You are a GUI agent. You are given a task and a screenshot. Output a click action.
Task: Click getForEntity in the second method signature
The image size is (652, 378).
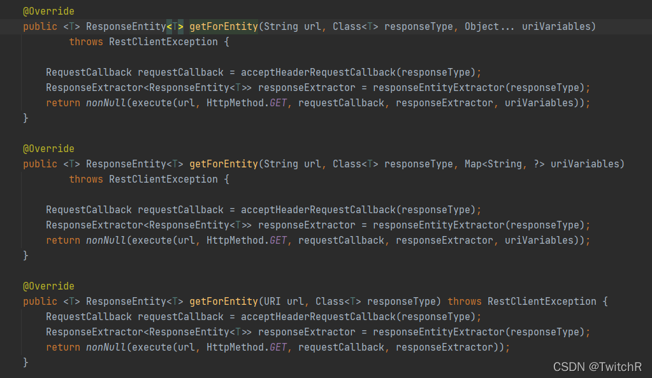222,164
